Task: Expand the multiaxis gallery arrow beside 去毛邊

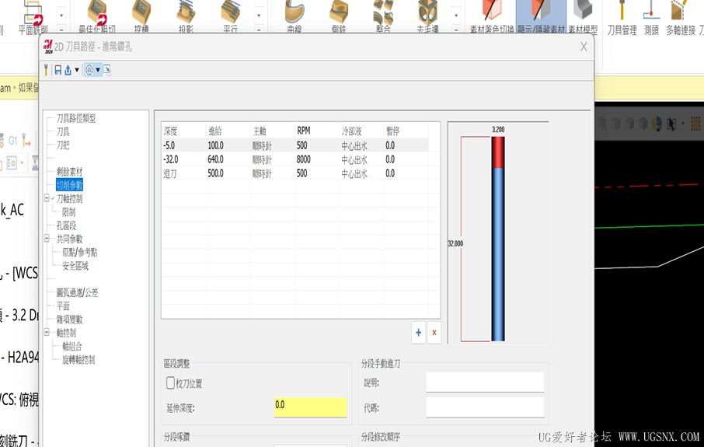Action: pyautogui.click(x=456, y=16)
